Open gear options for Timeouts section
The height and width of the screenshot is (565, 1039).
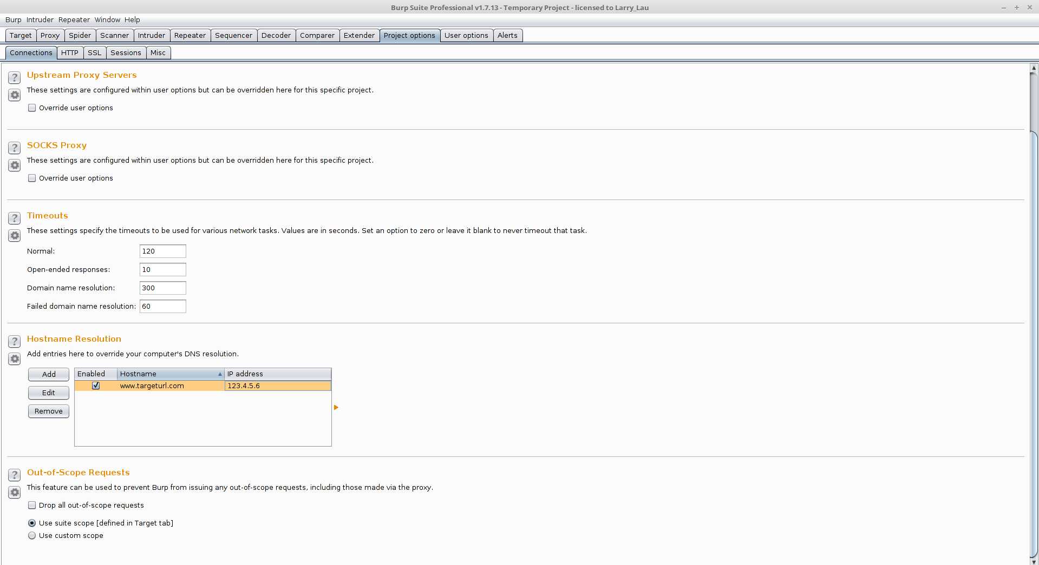(15, 236)
